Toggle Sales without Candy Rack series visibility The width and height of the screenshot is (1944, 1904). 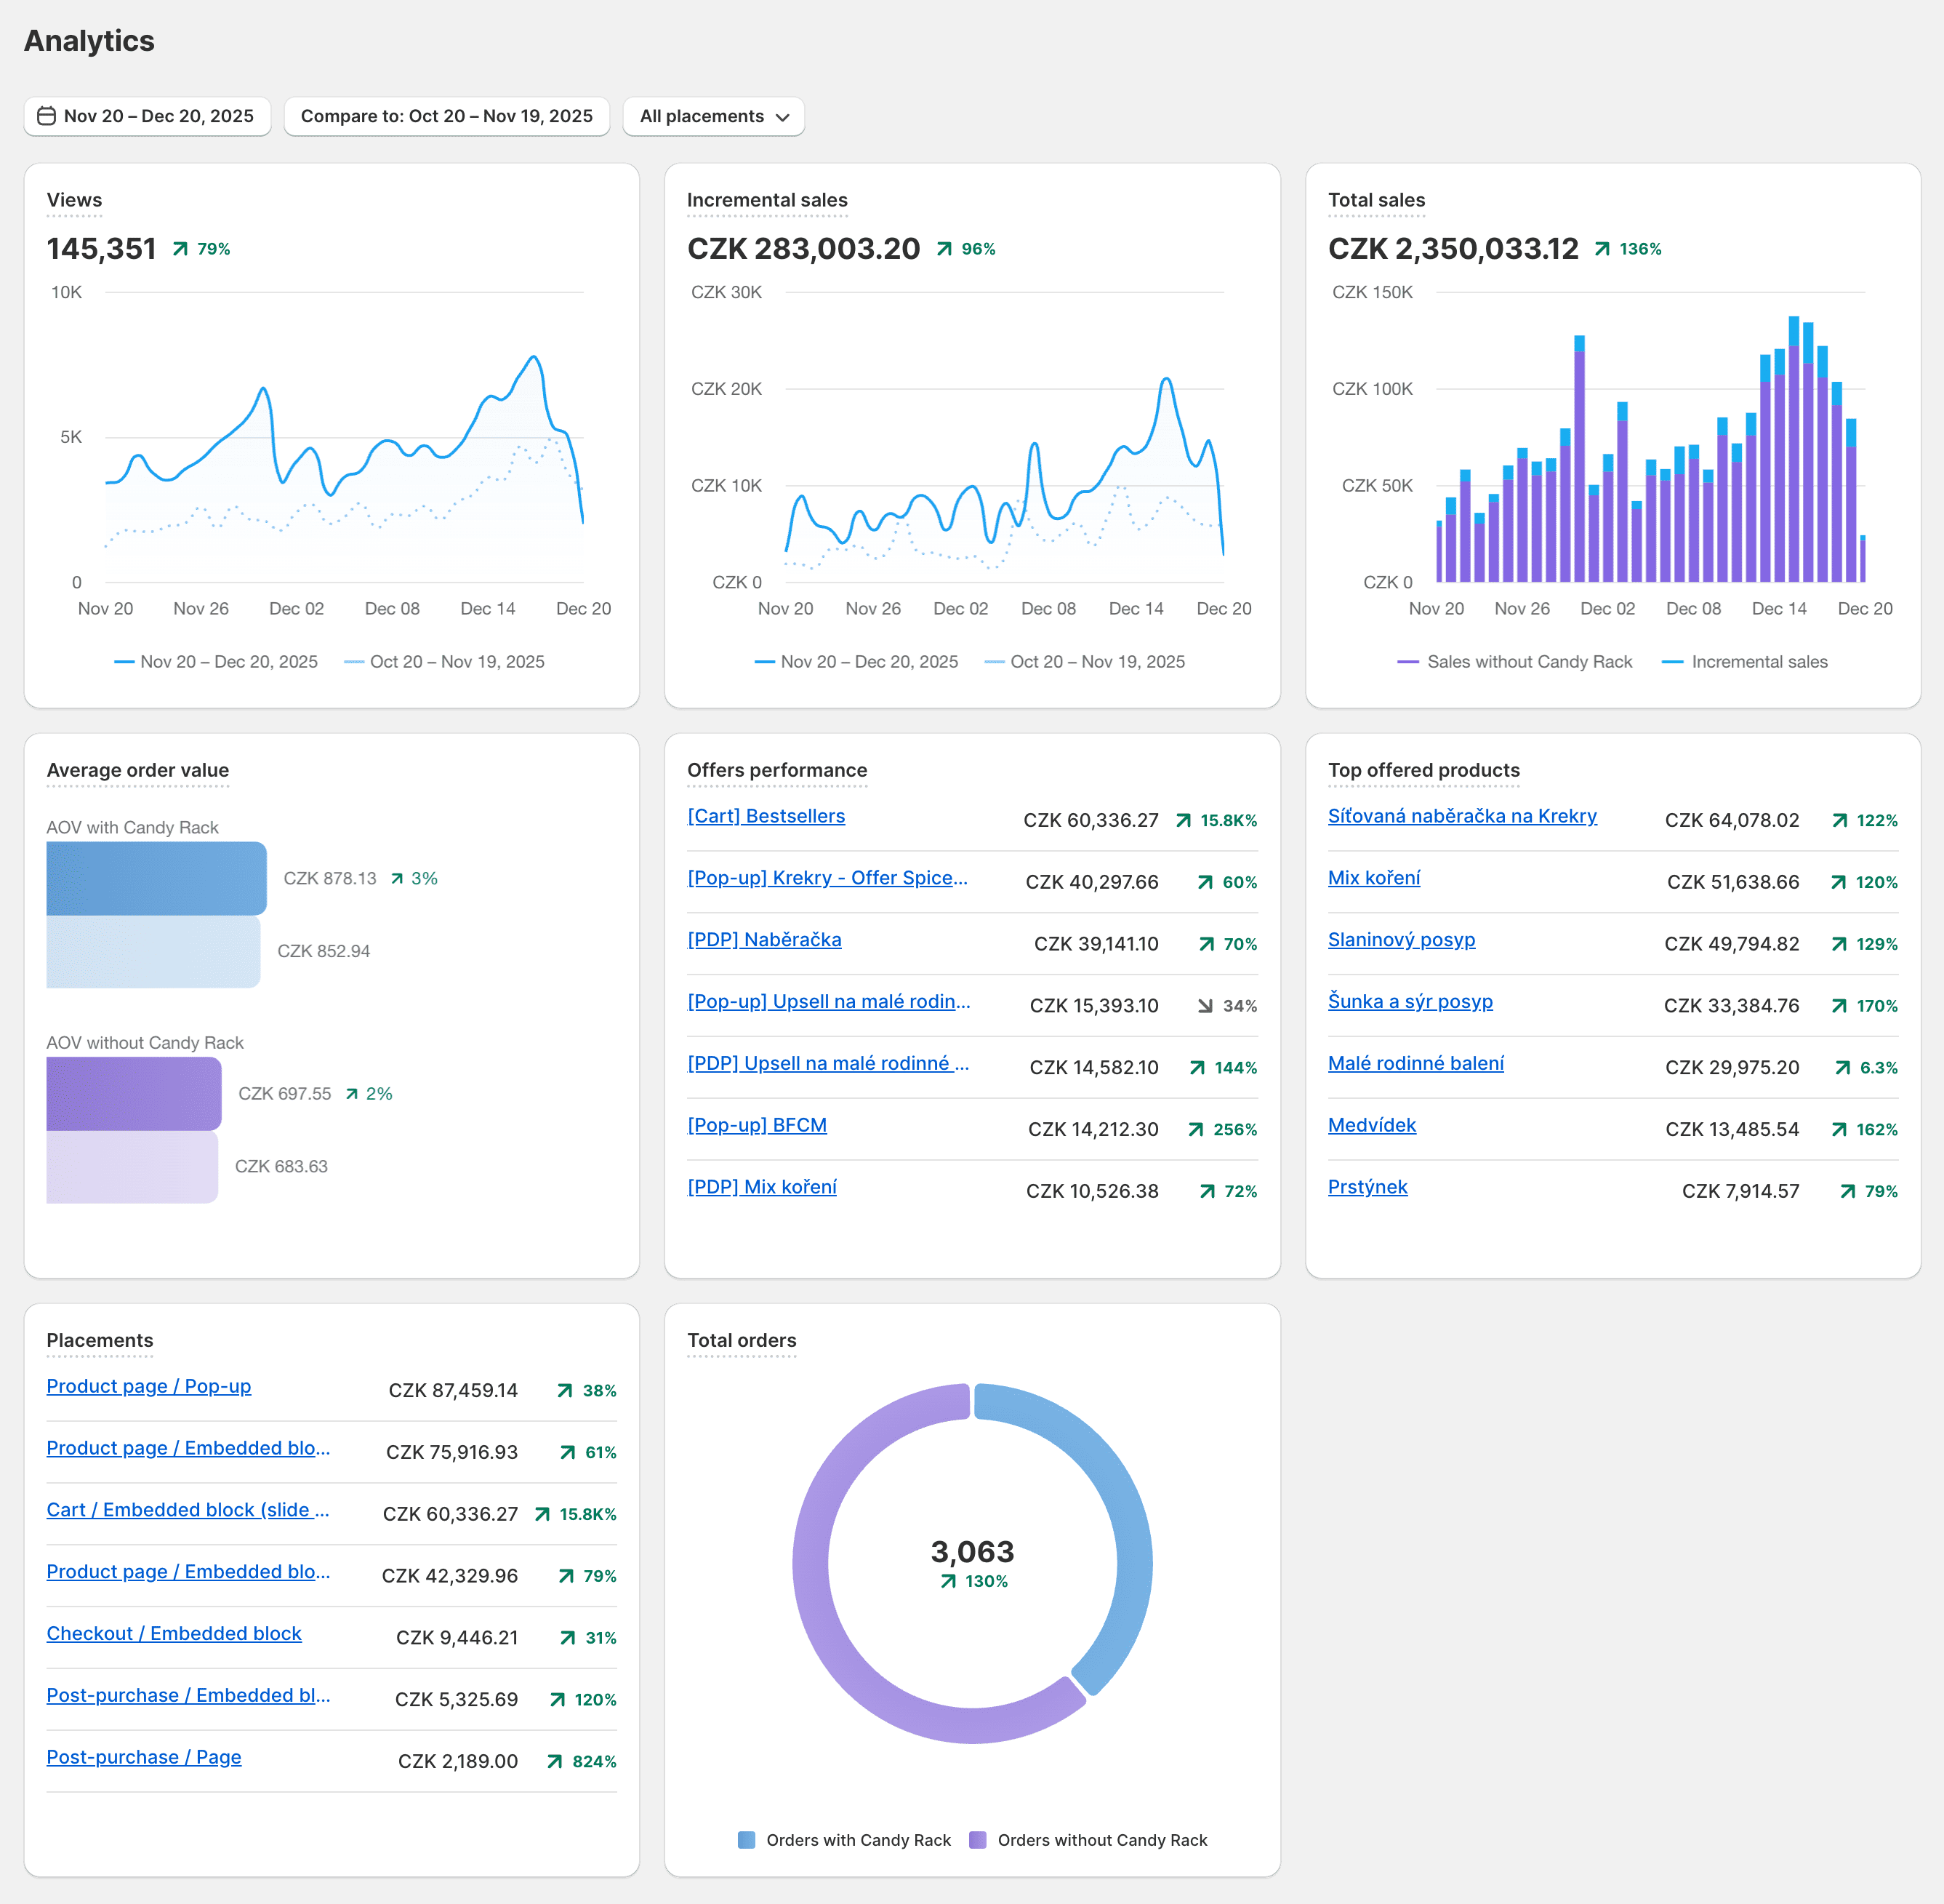(1515, 661)
